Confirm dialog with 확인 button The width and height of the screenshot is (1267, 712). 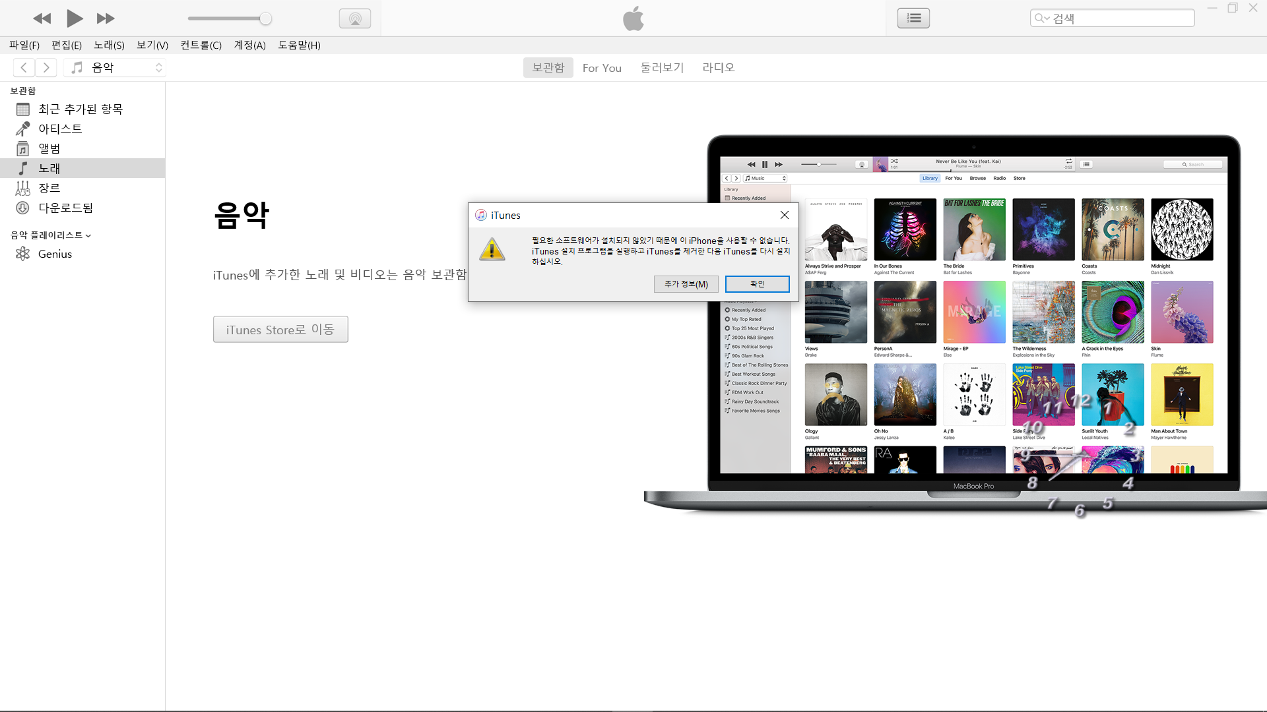coord(757,284)
